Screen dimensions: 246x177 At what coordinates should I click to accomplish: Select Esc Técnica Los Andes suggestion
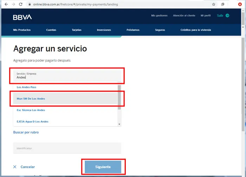(65, 110)
